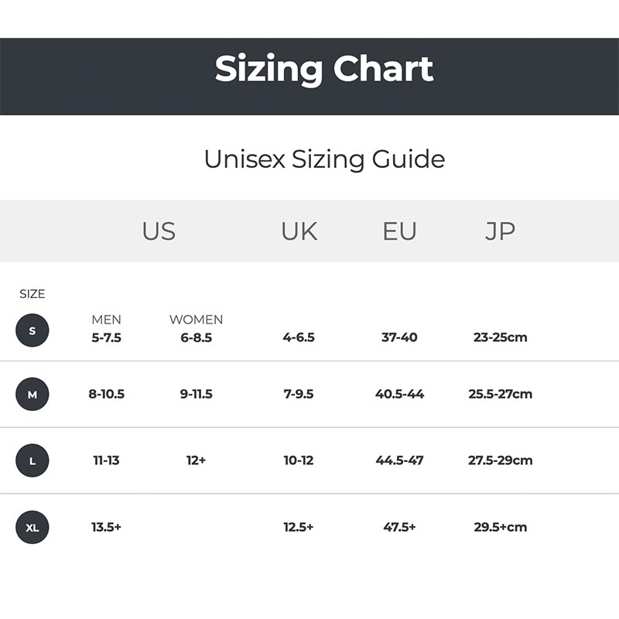619x619 pixels.
Task: Click the 12+ women's size value
Action: [197, 460]
